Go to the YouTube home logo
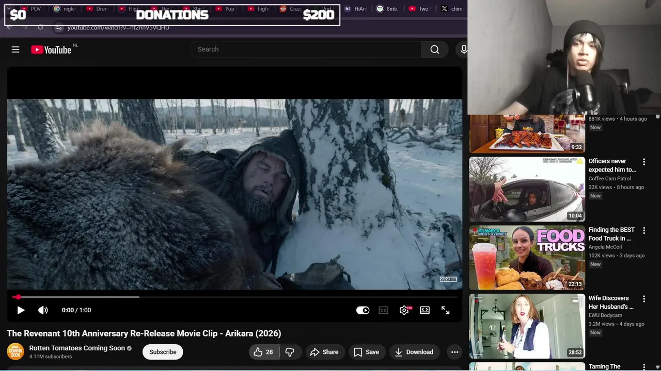 51,49
